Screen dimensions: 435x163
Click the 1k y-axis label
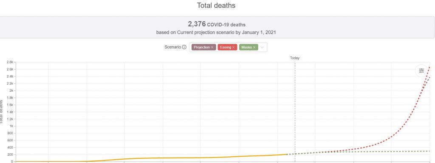coord(11,126)
